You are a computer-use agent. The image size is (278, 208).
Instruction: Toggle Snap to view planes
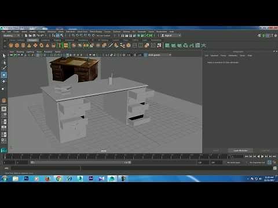pos(89,35)
